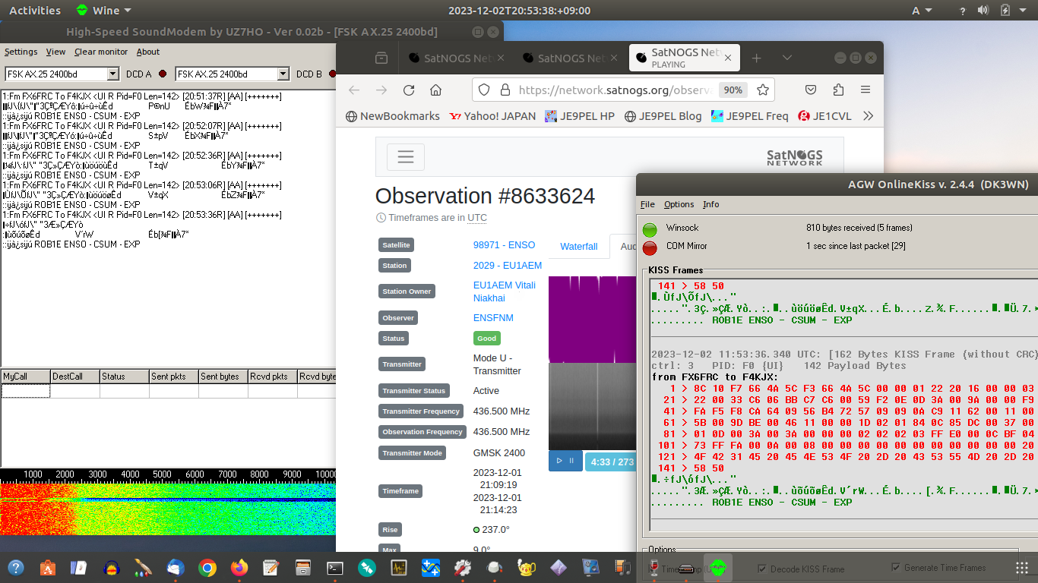Open Thunderbird mail from the dock
Image resolution: width=1038 pixels, height=583 pixels.
tap(176, 567)
